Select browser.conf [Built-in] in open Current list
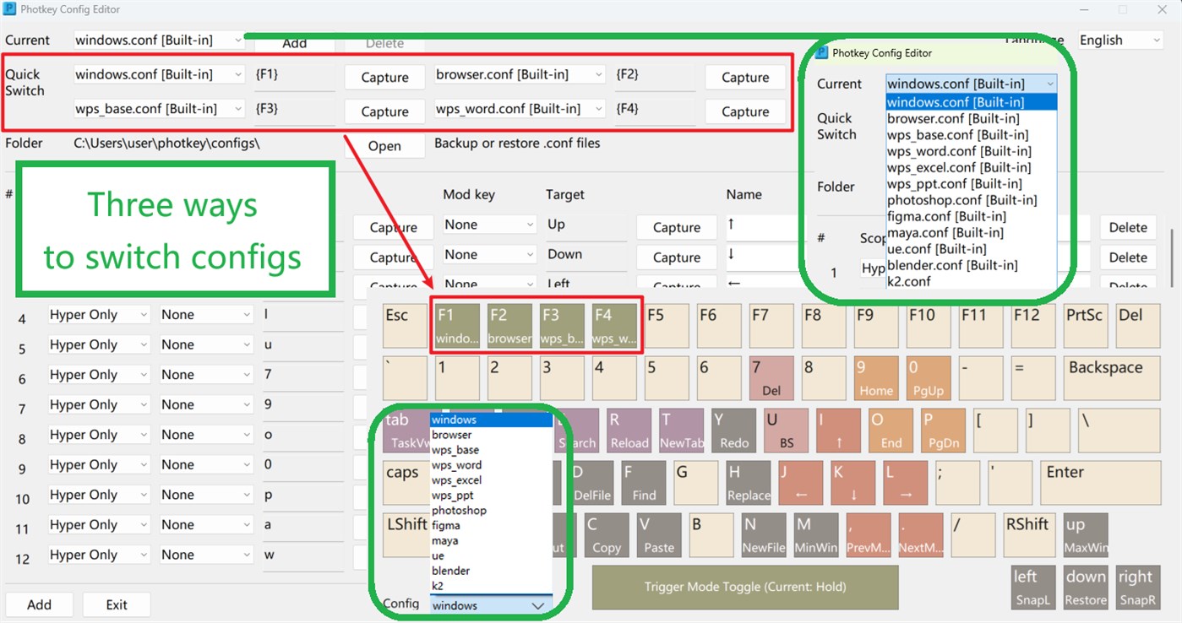1182x623 pixels. (x=971, y=119)
